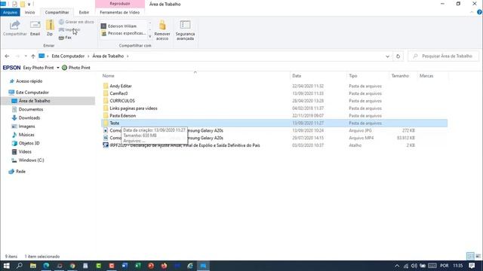Select the CURRICULOS folder
This screenshot has width=483, height=271.
click(x=122, y=101)
